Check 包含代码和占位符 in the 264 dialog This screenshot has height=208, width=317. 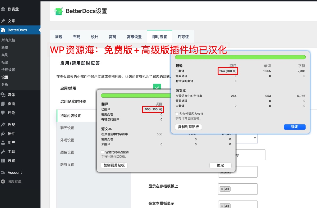tap(177, 114)
